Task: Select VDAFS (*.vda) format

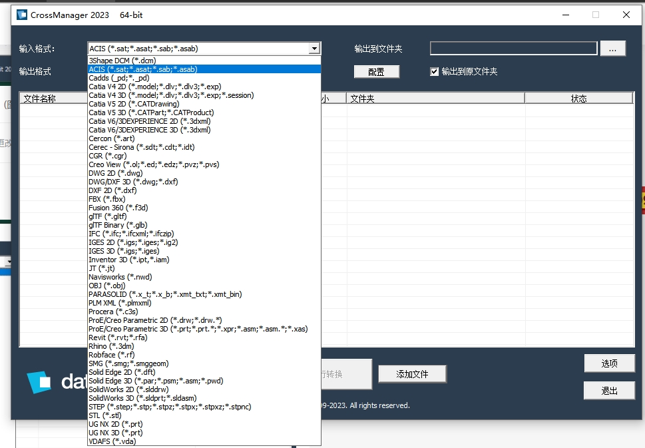Action: click(204, 441)
